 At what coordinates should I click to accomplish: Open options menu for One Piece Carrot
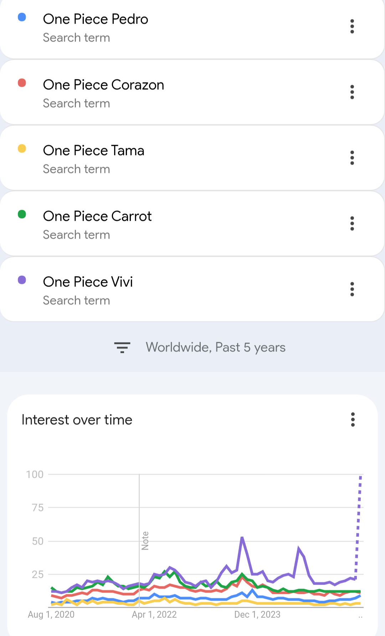tap(352, 224)
